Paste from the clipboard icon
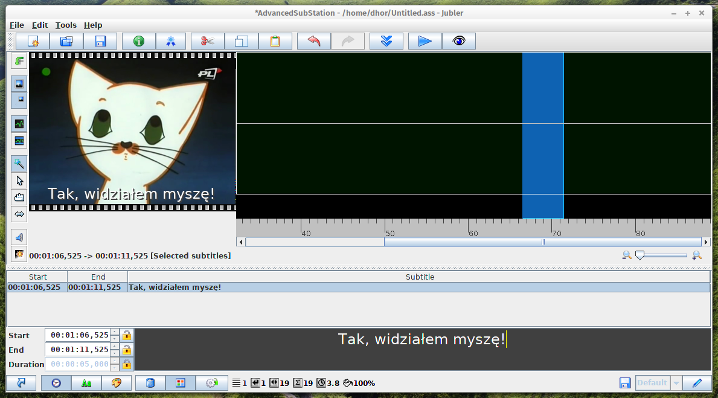718x398 pixels. [x=275, y=41]
